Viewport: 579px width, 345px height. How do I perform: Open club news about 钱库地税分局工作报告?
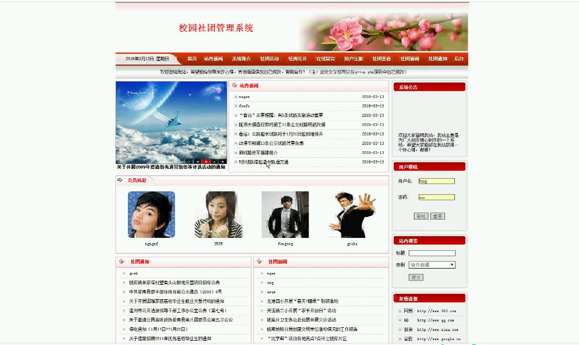[312, 329]
